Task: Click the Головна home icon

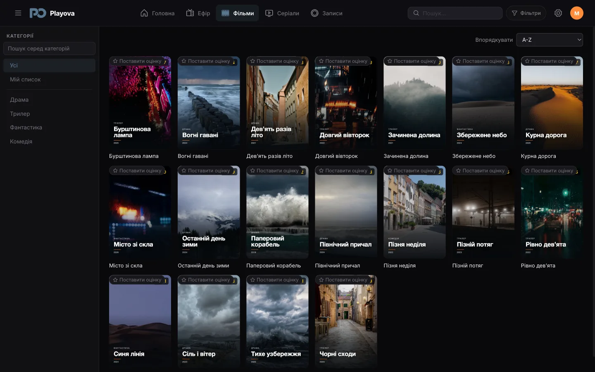Action: pyautogui.click(x=144, y=13)
